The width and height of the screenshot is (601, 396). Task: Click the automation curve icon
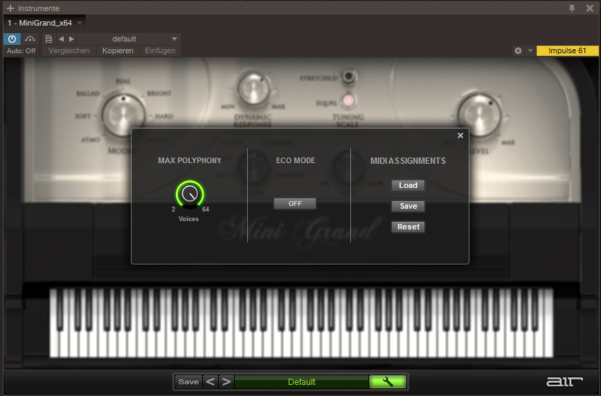tap(30, 39)
